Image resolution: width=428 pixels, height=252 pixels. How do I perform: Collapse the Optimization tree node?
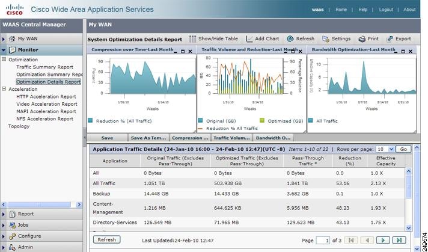(x=4, y=60)
